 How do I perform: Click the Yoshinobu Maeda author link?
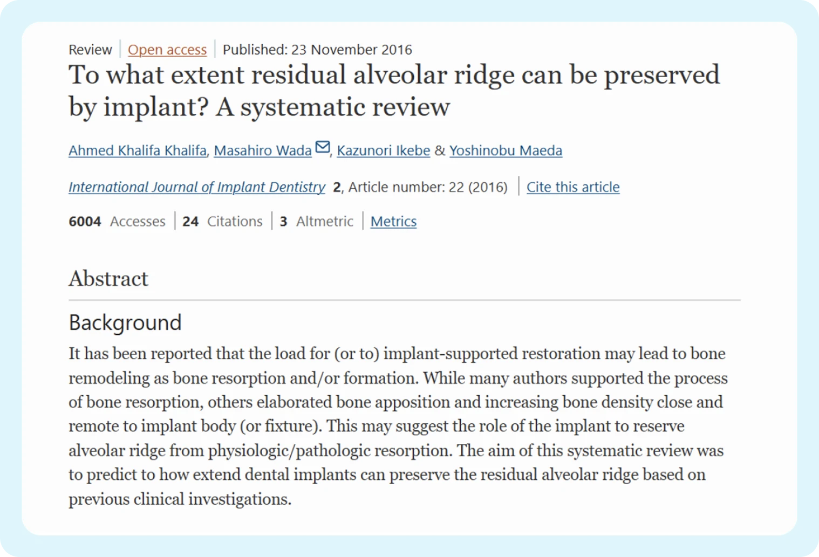click(506, 150)
